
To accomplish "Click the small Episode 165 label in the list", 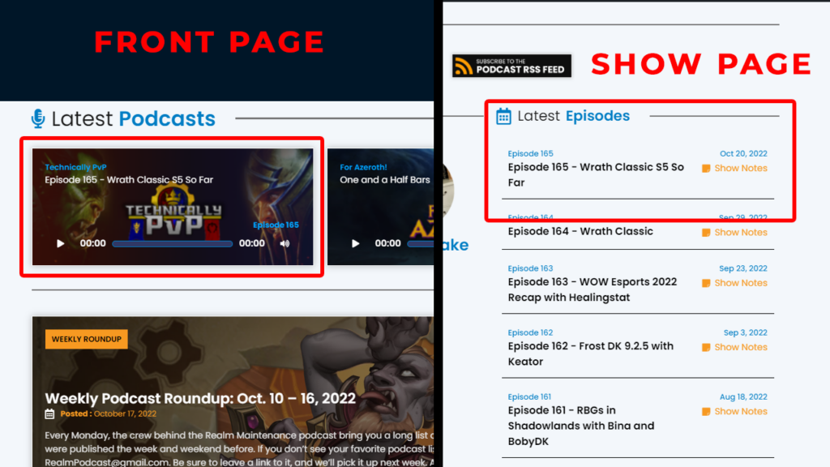I will [x=530, y=153].
